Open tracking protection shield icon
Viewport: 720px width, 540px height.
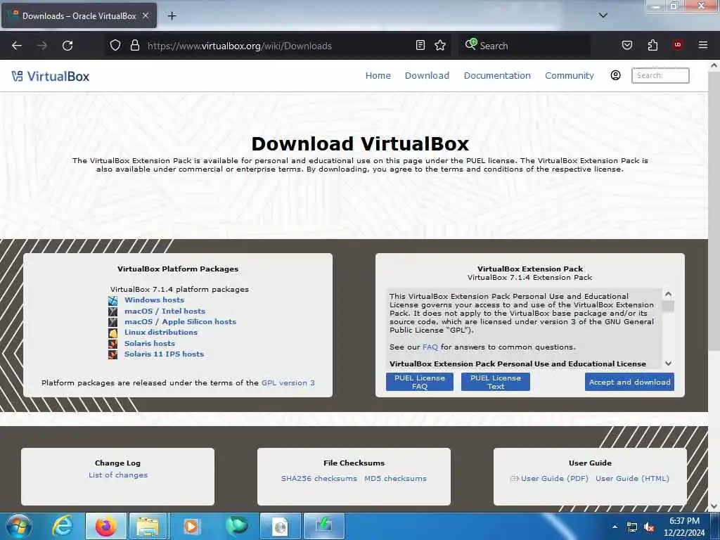pyautogui.click(x=115, y=46)
